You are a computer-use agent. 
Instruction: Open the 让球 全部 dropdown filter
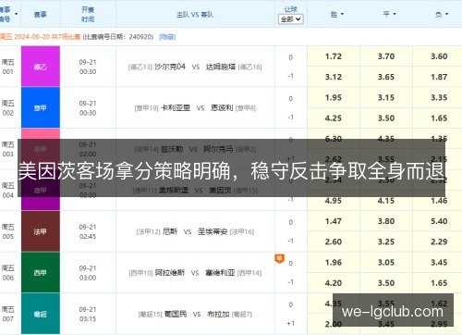(290, 19)
